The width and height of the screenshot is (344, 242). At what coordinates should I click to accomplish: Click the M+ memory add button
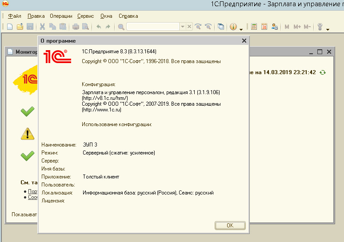coord(297,27)
